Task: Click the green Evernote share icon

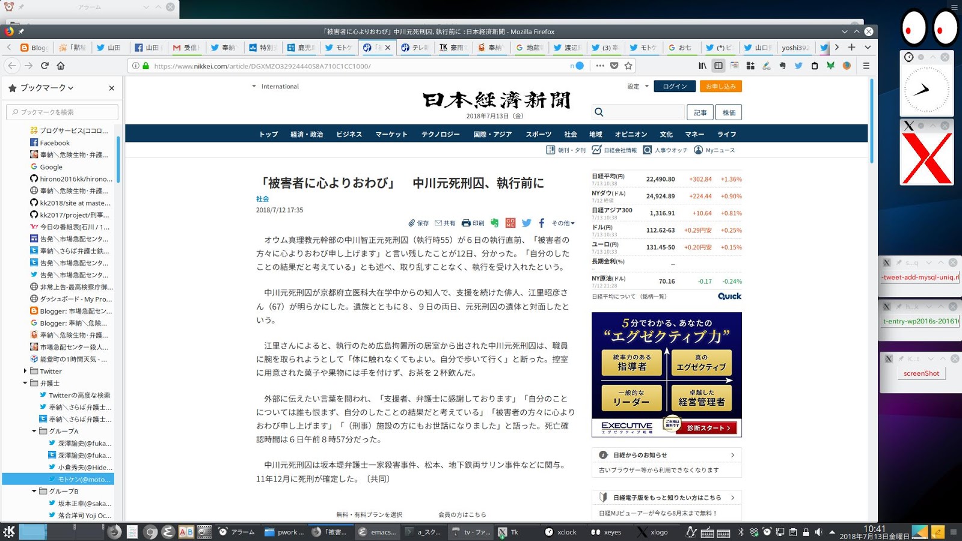Action: tap(494, 223)
